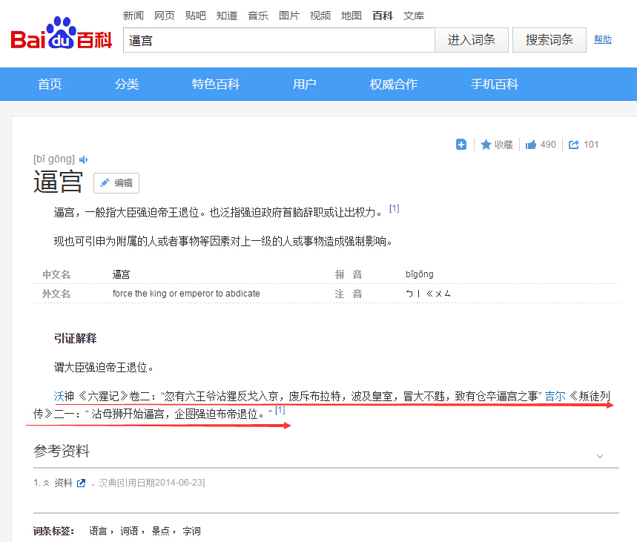The height and width of the screenshot is (542, 637).
Task: Collapse the 参考资料 section with the chevron
Action: pos(599,456)
